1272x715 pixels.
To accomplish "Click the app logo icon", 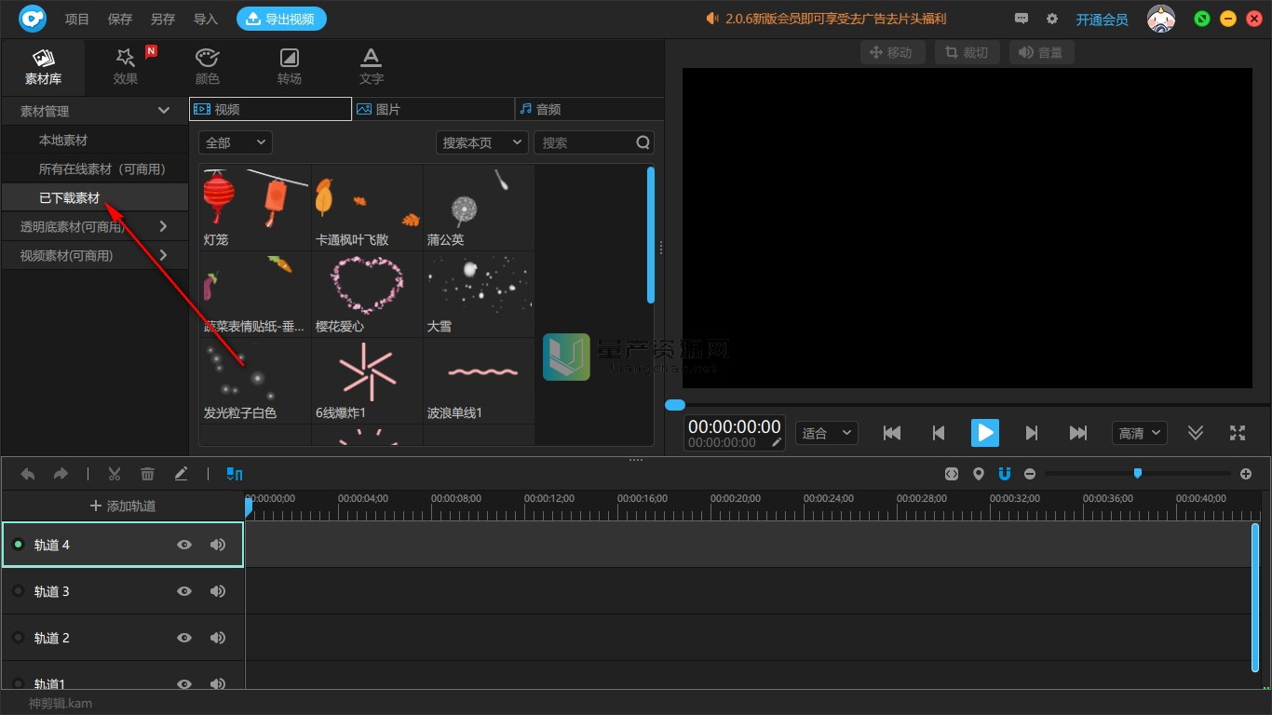I will point(33,19).
